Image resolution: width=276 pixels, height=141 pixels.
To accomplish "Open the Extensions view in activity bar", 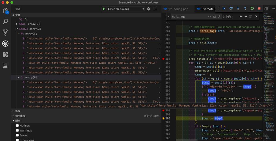I will (x=5, y=55).
